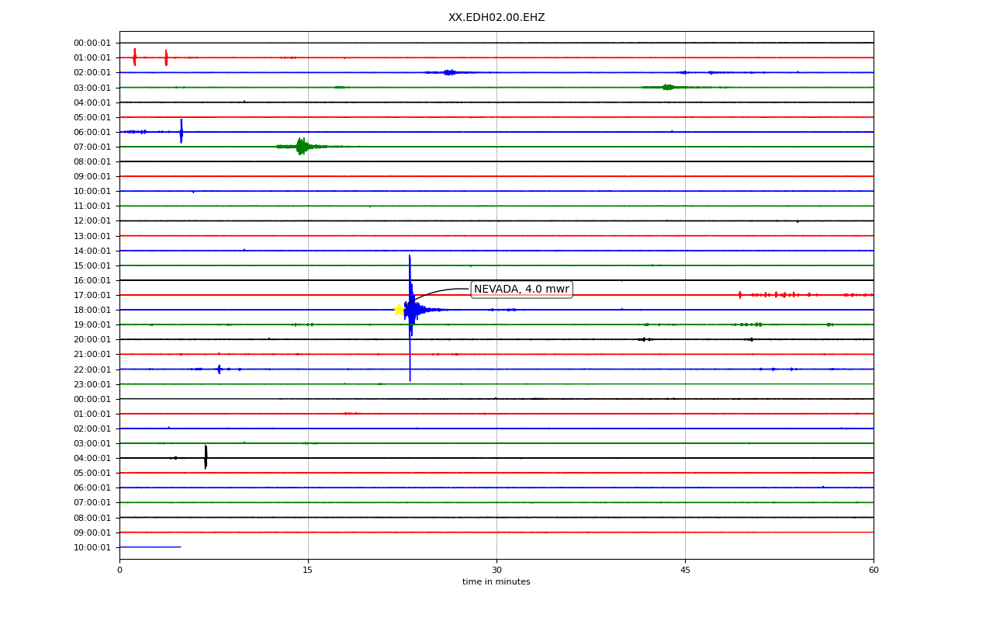Click the x-axis tick label 15
Viewport: 993px width, 621px height.
click(308, 571)
